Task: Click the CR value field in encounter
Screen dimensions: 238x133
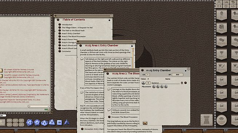Action: (148, 75)
